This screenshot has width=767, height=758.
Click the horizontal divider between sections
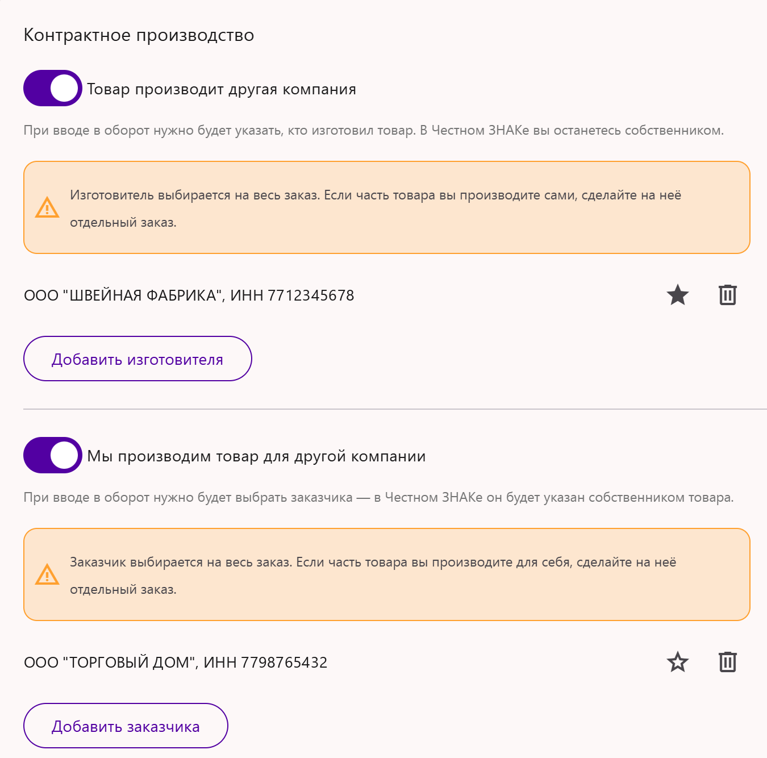click(395, 409)
